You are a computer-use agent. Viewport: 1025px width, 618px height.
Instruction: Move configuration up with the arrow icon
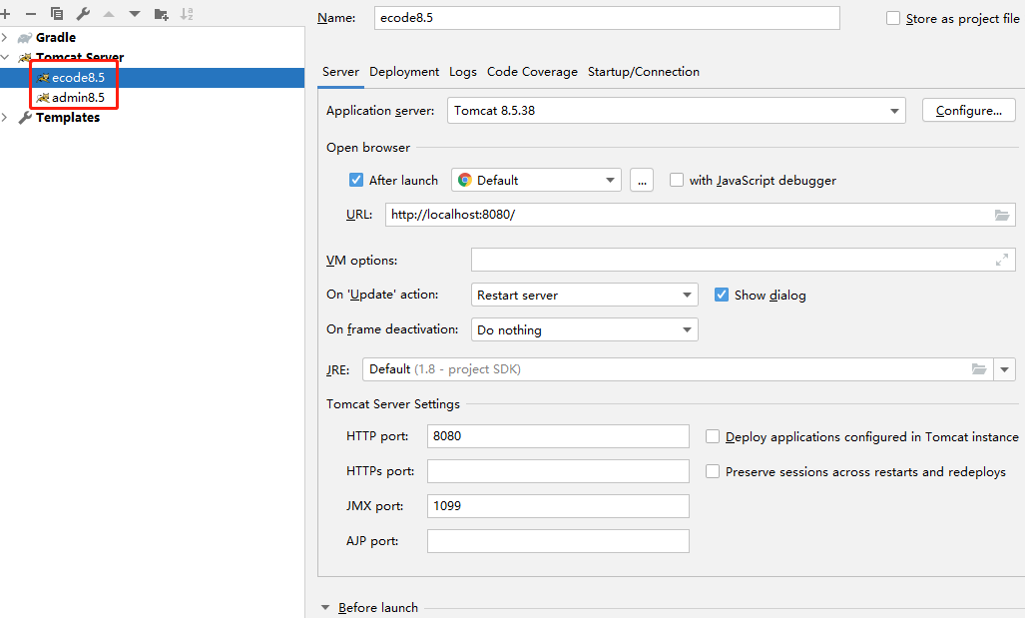click(109, 14)
